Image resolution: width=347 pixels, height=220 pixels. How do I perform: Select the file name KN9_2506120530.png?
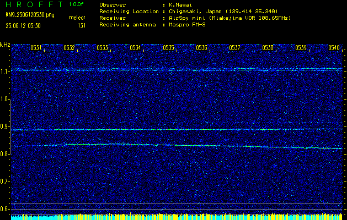30,15
